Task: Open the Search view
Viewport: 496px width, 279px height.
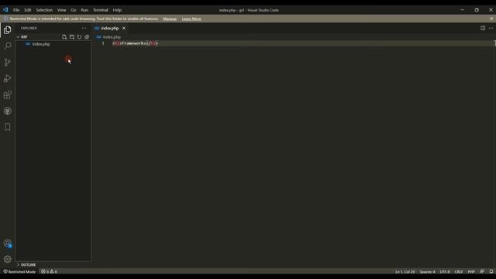Action: pos(7,46)
